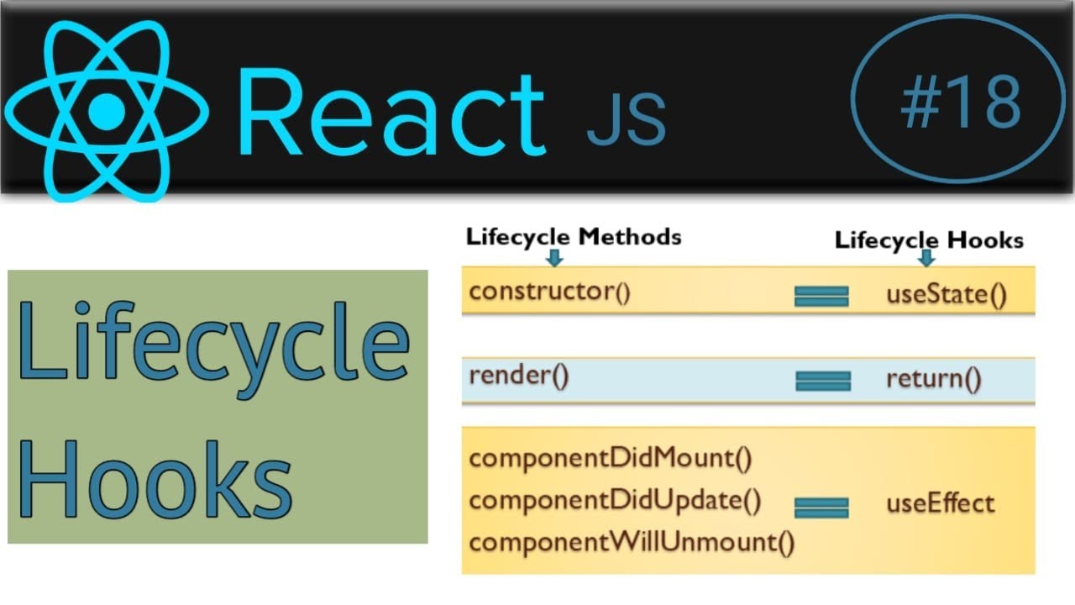Viewport: 1075px width, 605px height.
Task: Click the 'useState()' text
Action: coord(947,296)
